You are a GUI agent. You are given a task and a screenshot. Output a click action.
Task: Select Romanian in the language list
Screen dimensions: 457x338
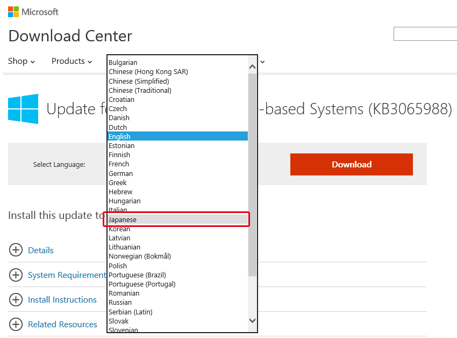[x=178, y=293]
